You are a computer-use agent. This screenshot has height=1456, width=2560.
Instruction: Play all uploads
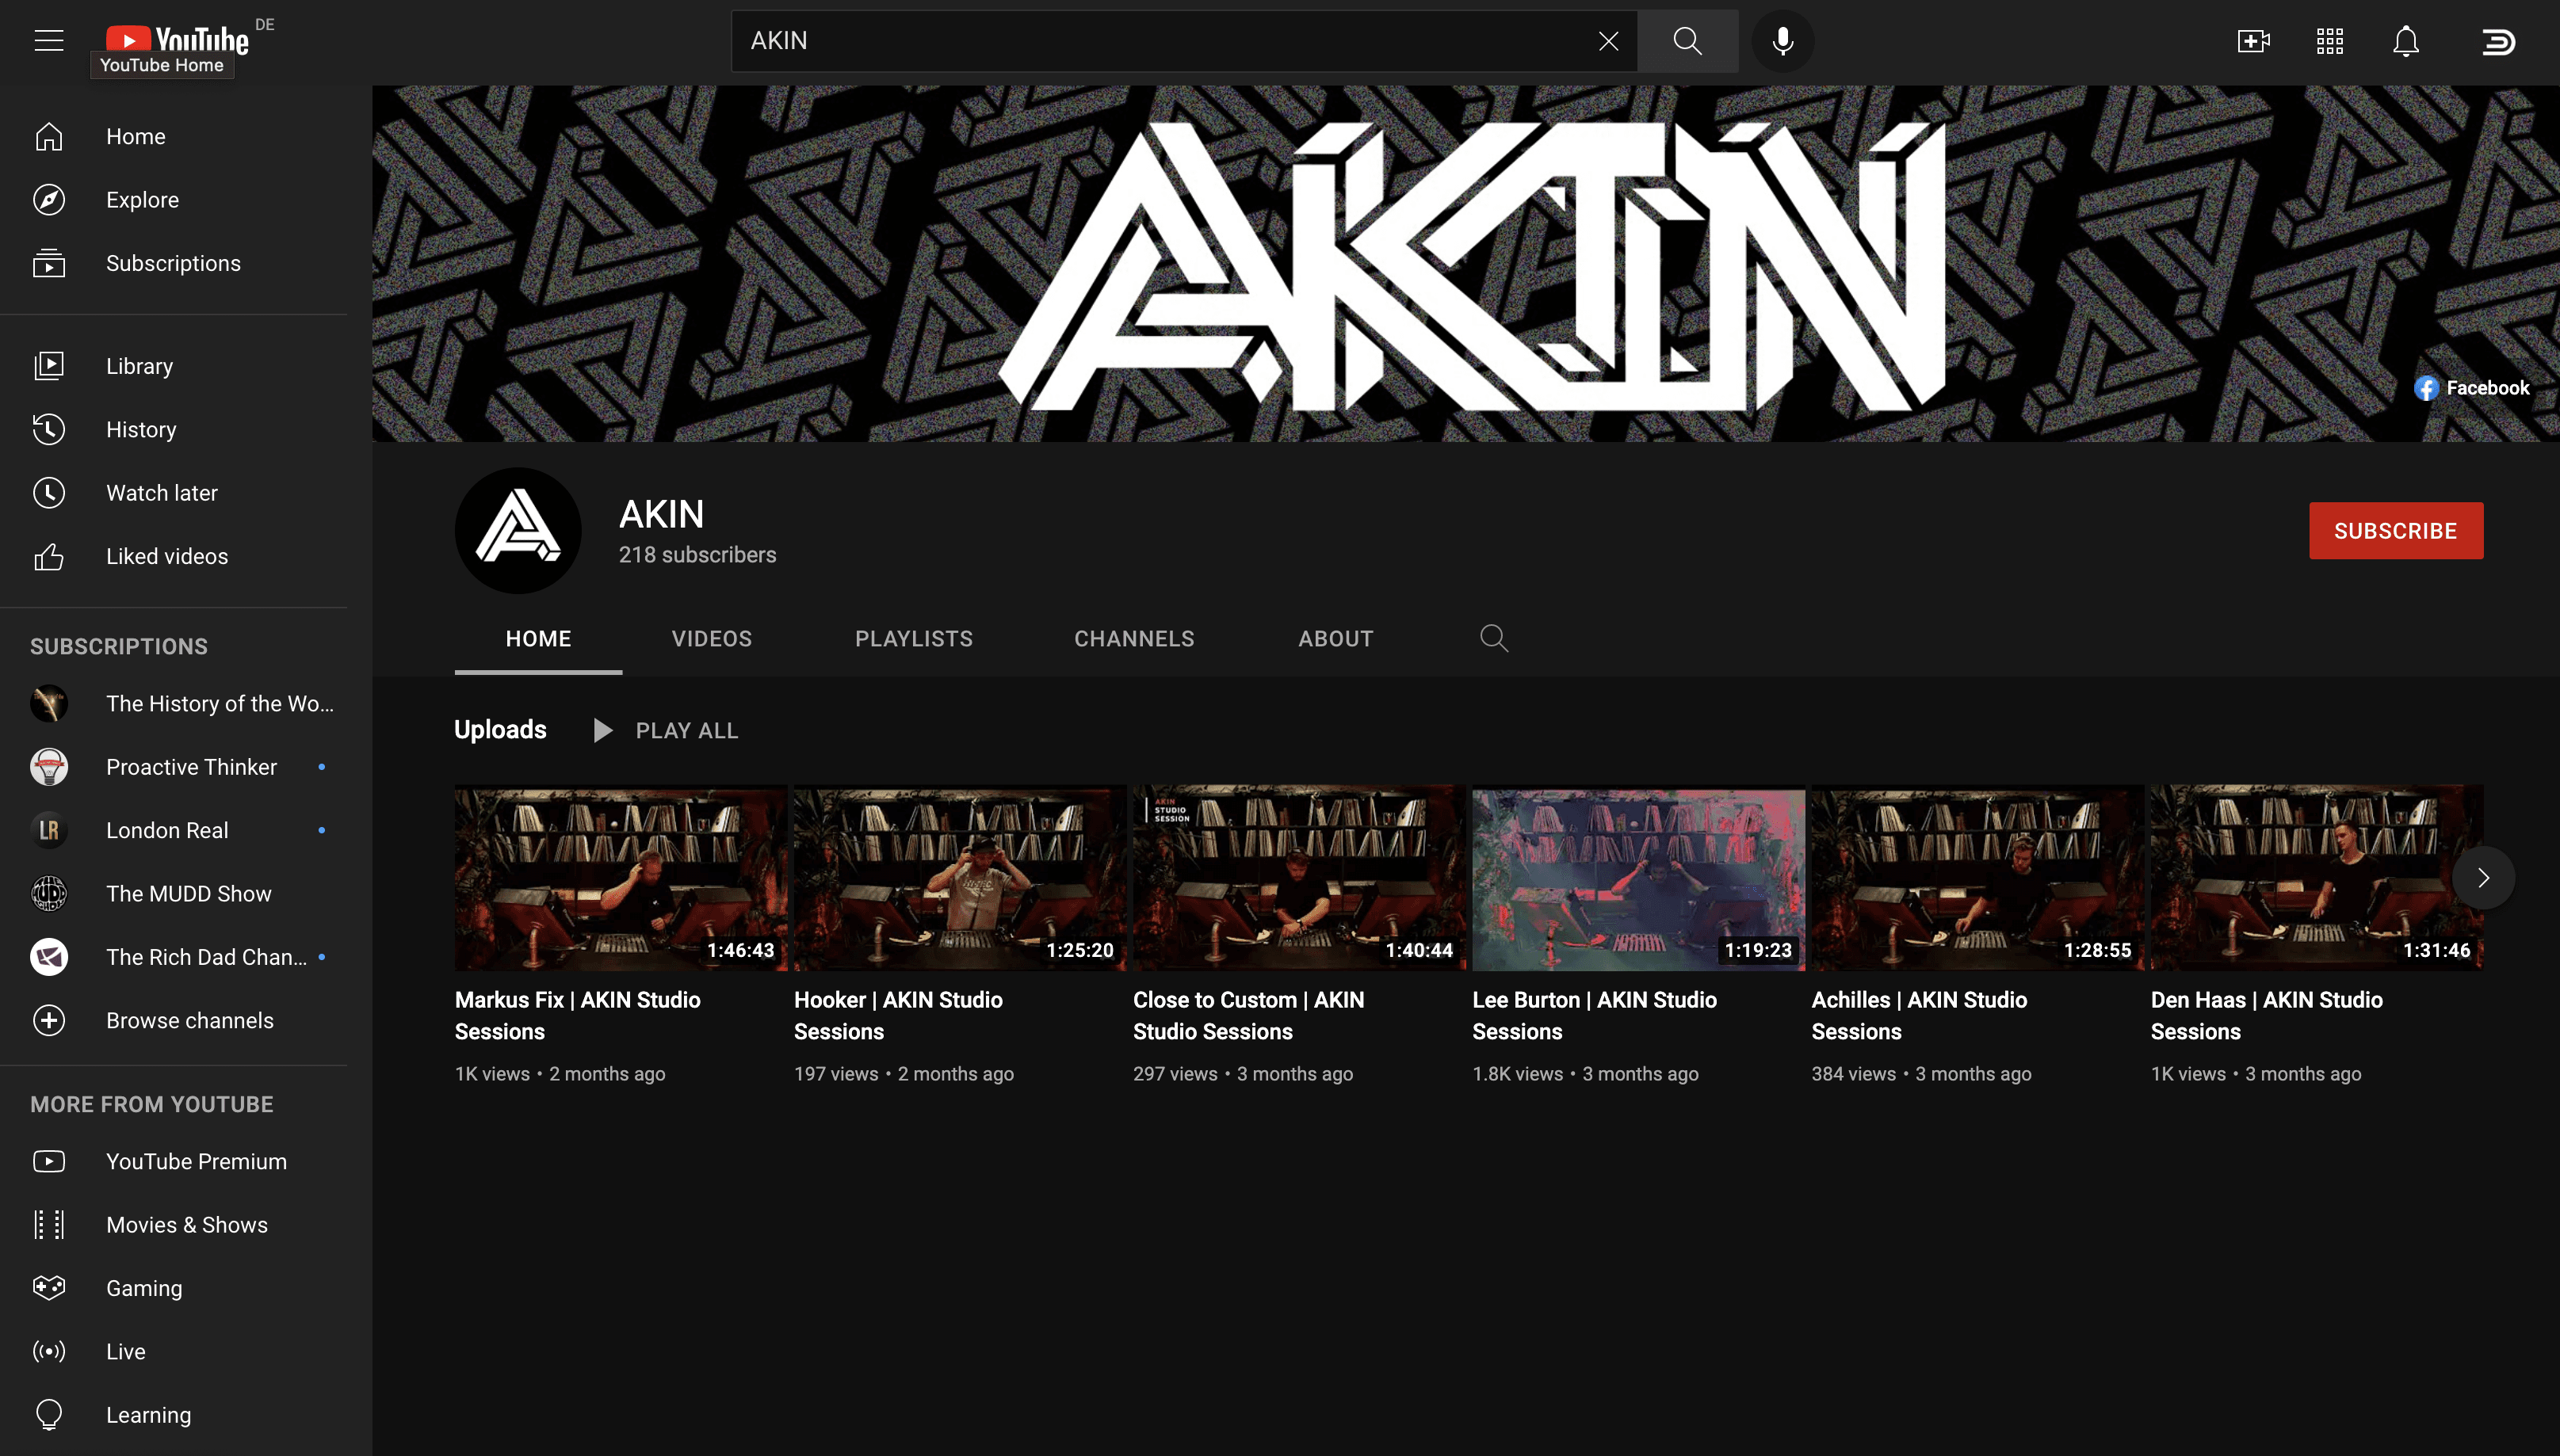point(665,731)
